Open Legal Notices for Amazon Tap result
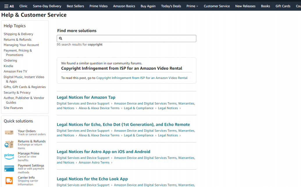This screenshot has width=301, height=187. pos(86,97)
